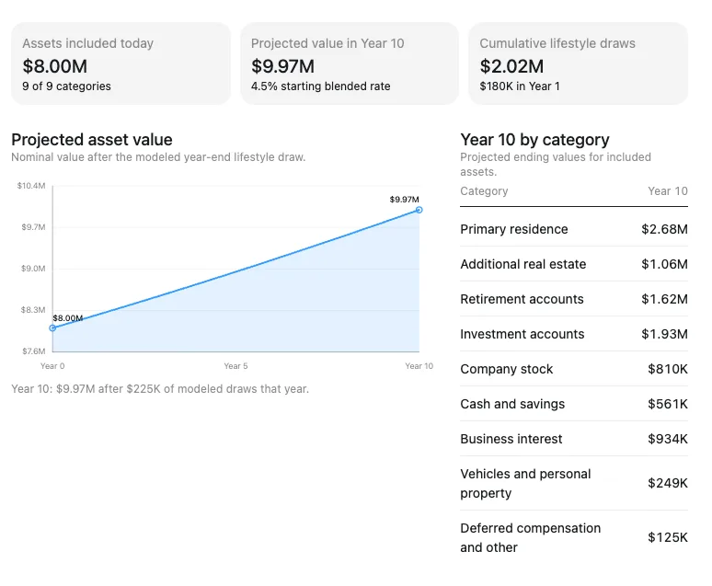Click the $8.00M chart data label
The width and height of the screenshot is (712, 586).
[68, 318]
